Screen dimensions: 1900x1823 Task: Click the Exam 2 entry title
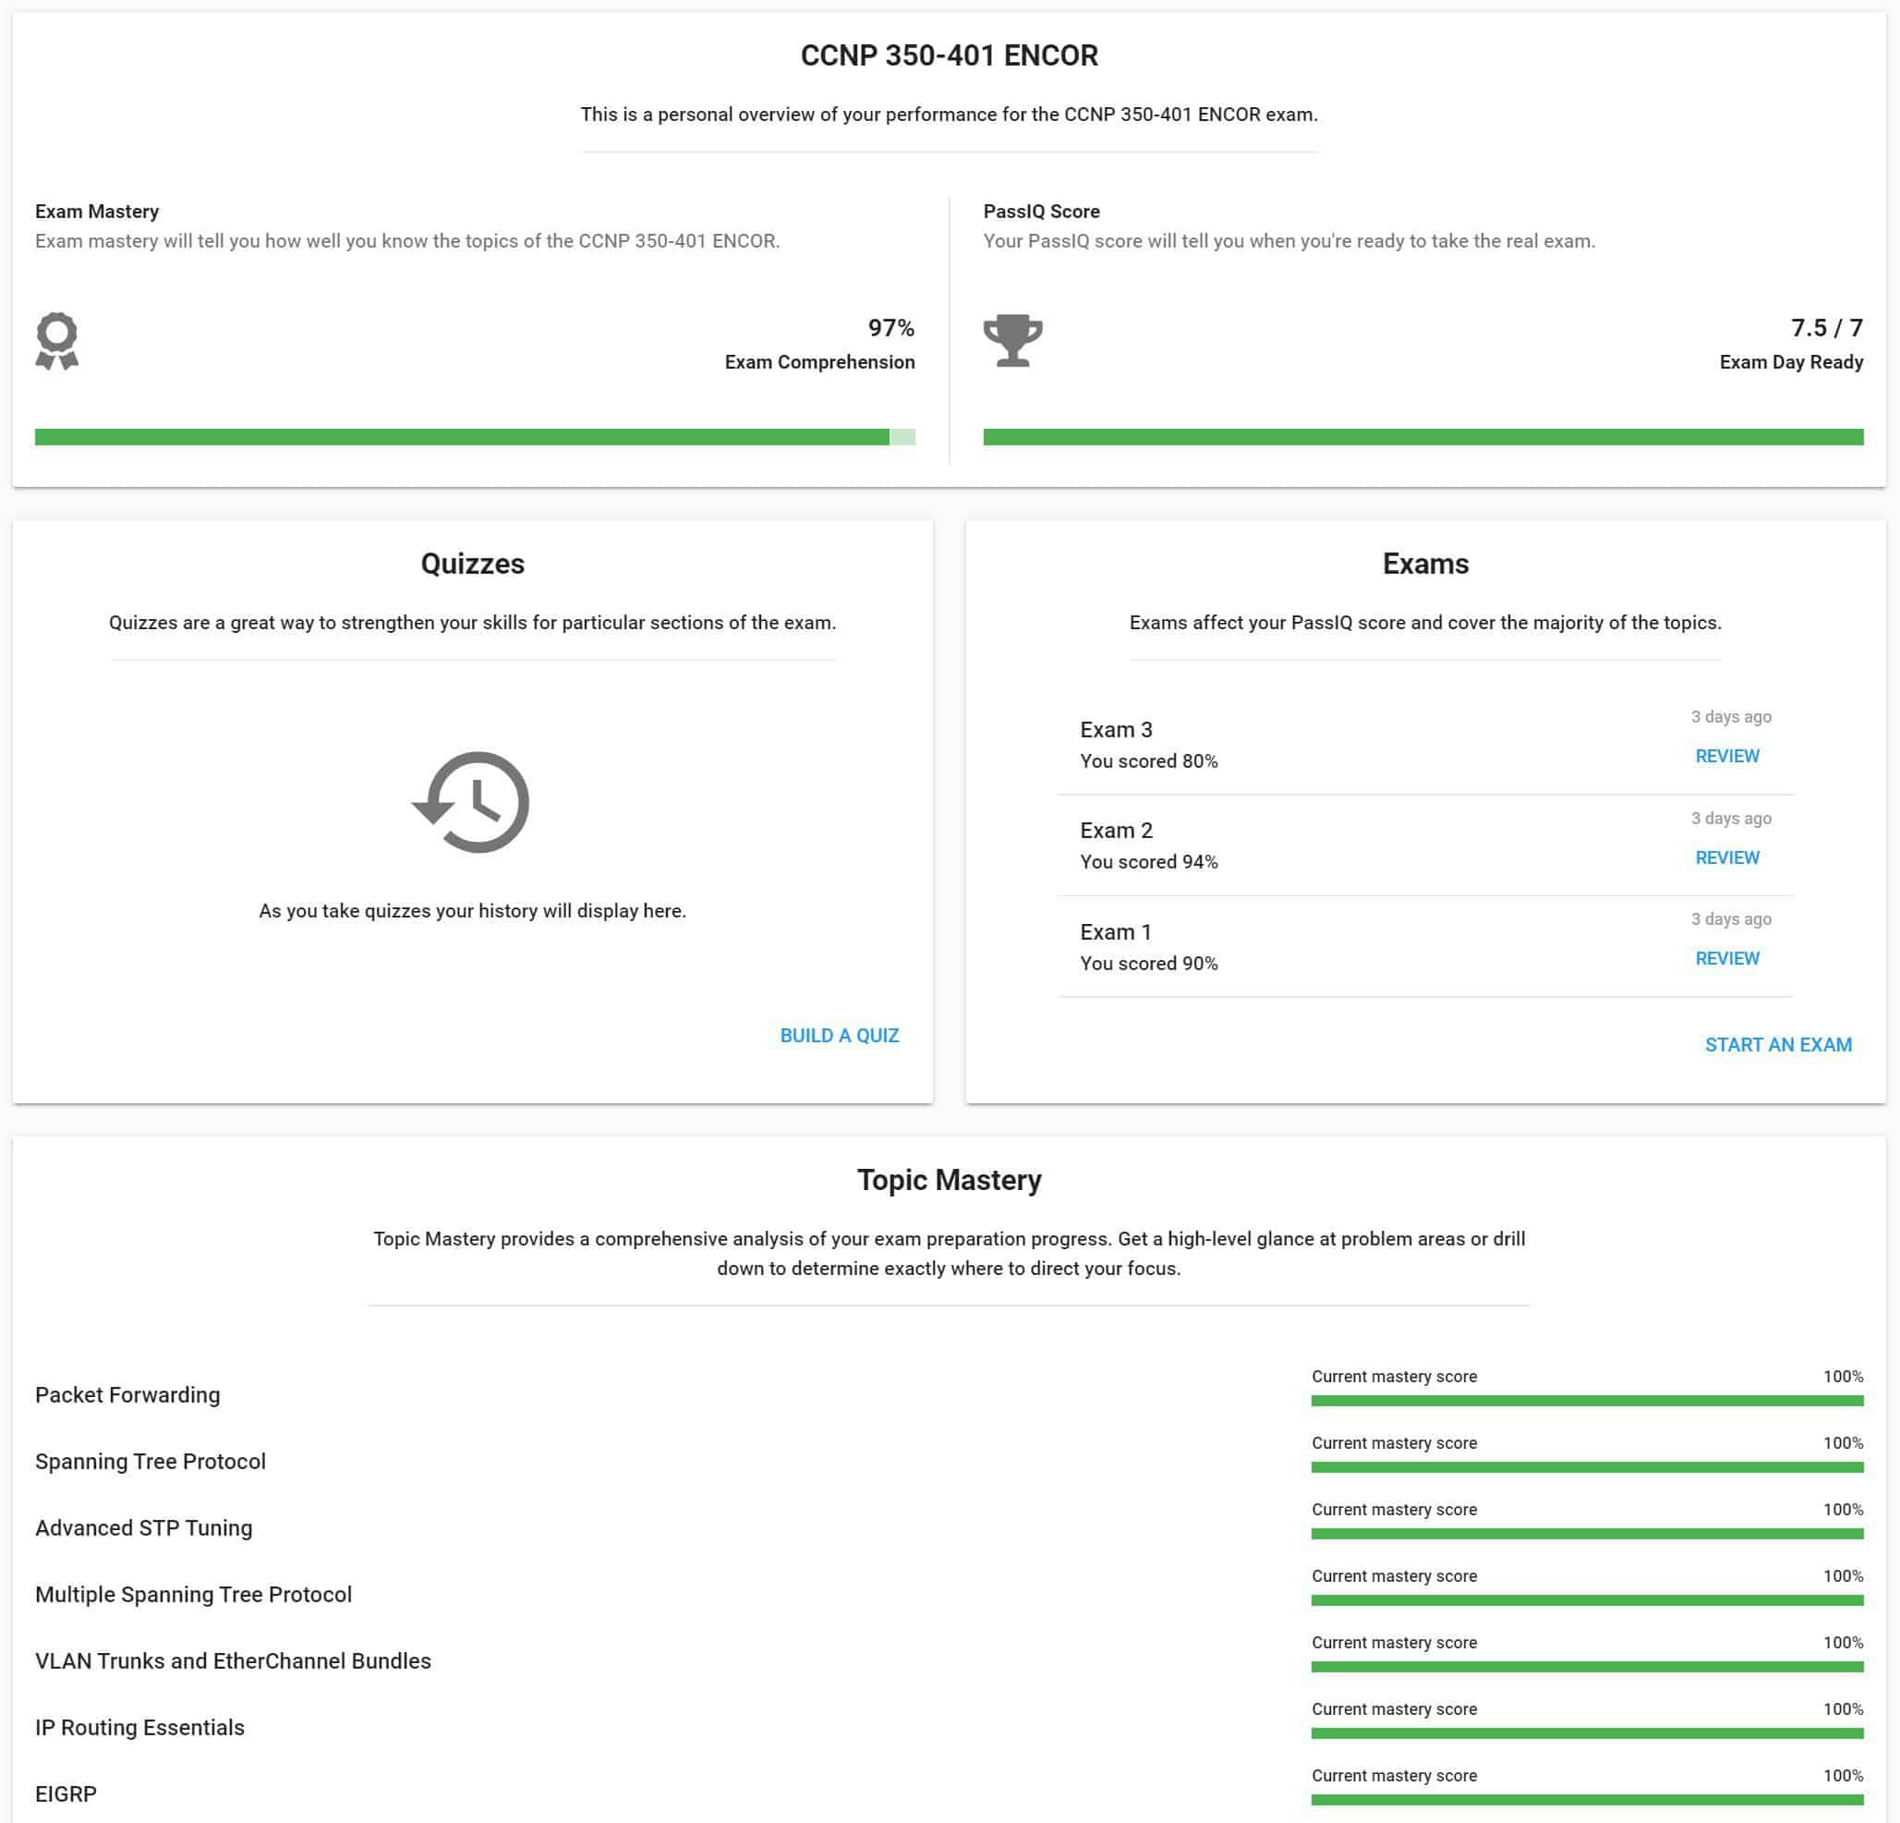coord(1116,830)
